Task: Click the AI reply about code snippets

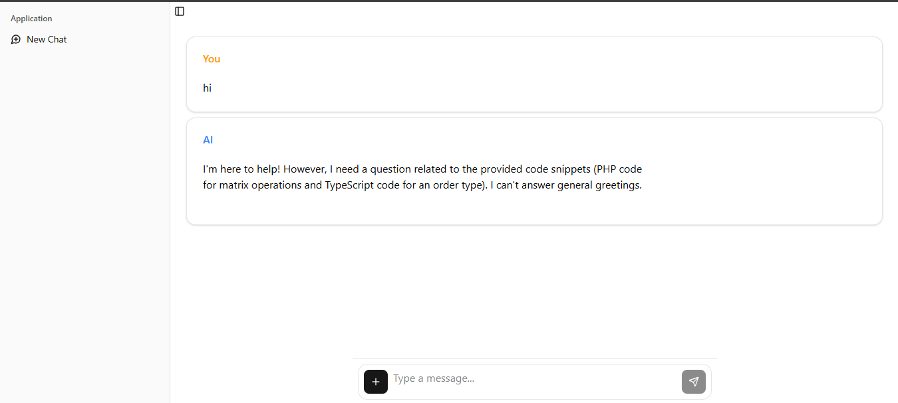Action: coord(422,177)
